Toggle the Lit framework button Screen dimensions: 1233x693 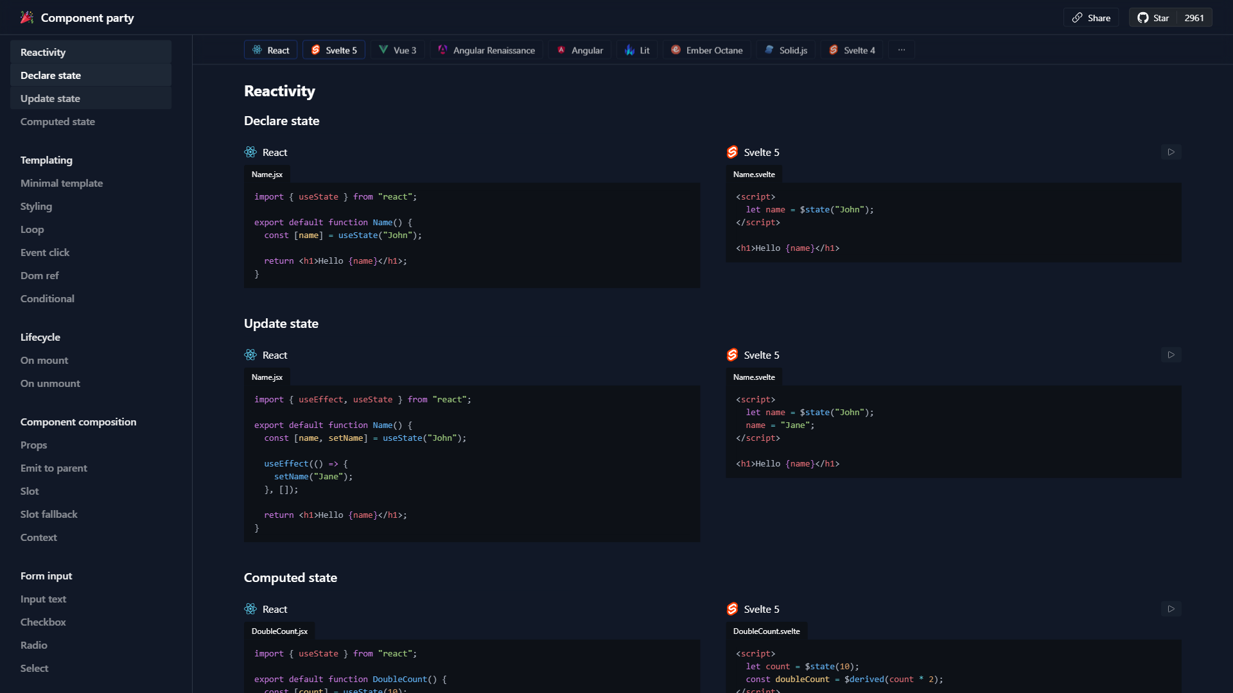[637, 50]
